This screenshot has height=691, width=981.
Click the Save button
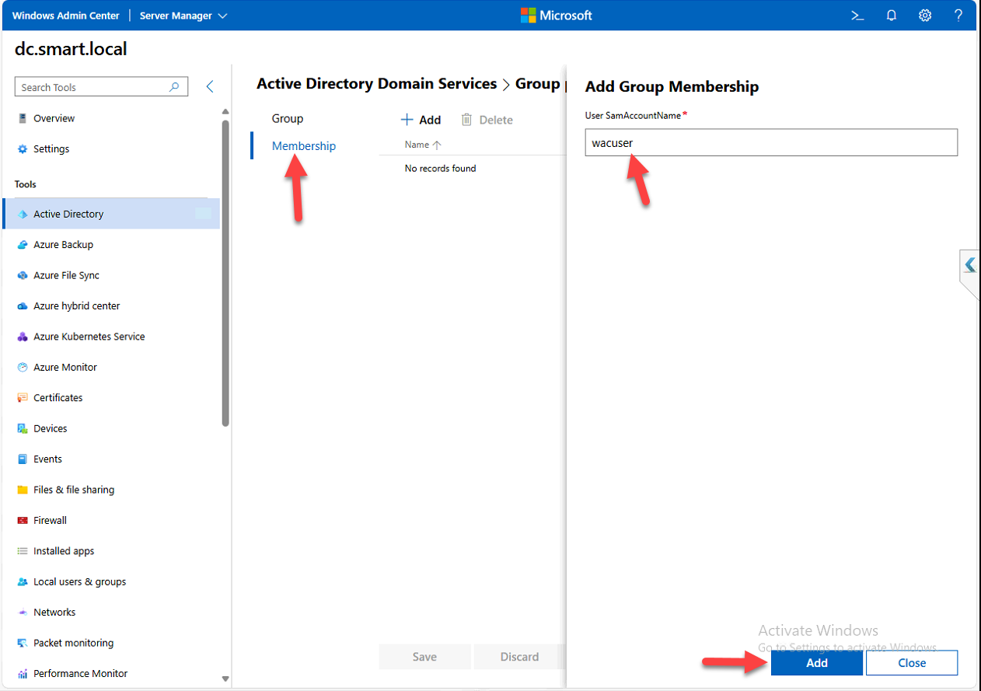[x=424, y=657]
